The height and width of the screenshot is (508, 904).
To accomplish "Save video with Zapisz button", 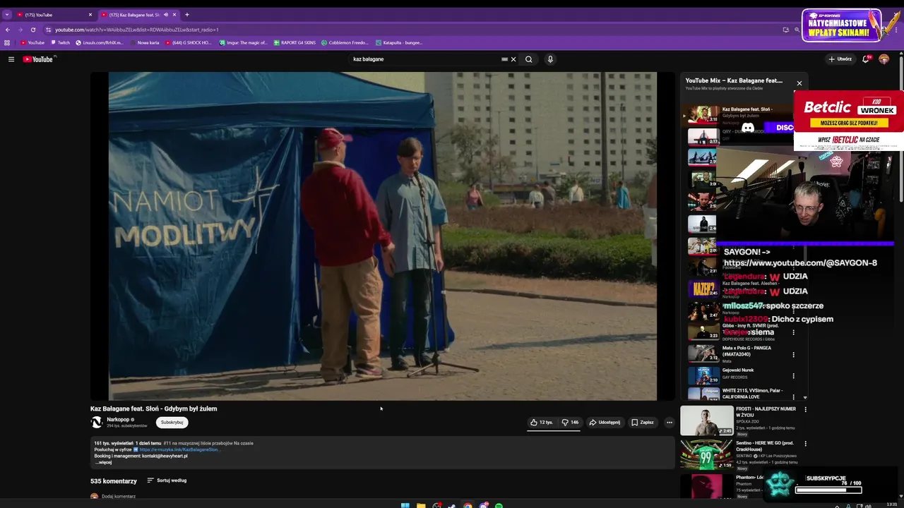I will click(643, 422).
